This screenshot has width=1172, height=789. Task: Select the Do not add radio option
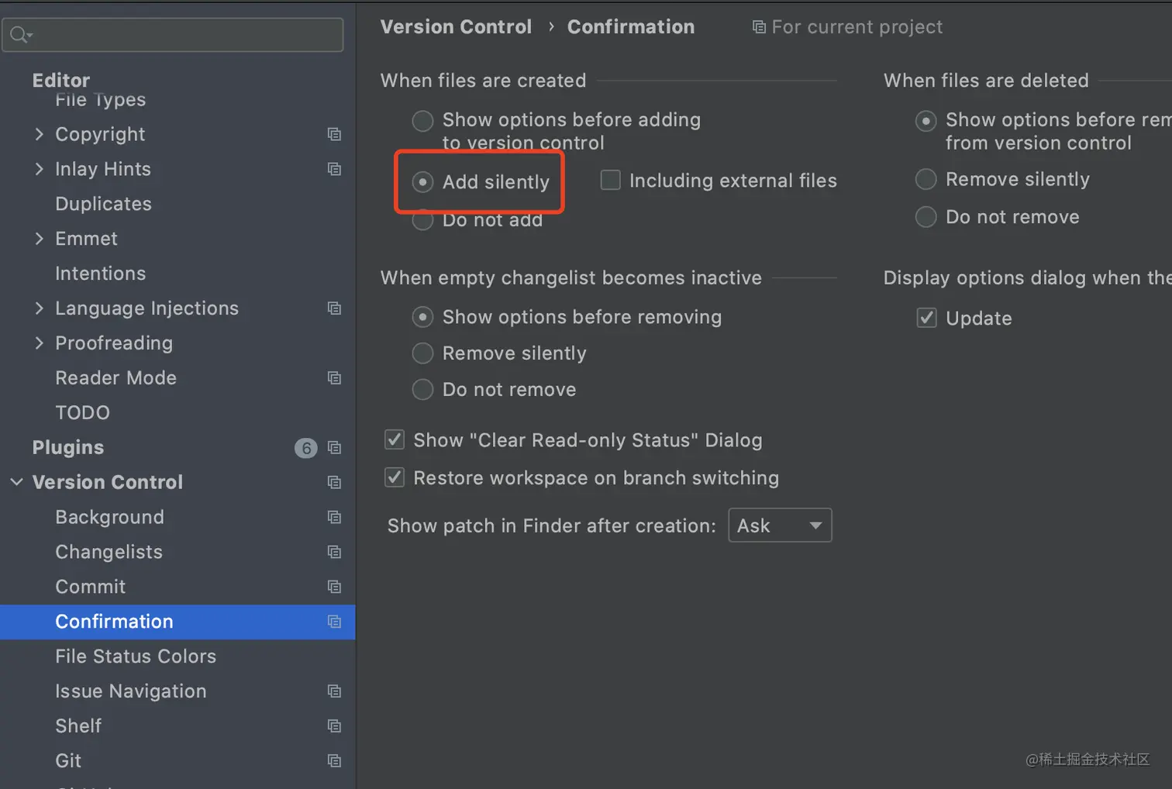pyautogui.click(x=422, y=221)
